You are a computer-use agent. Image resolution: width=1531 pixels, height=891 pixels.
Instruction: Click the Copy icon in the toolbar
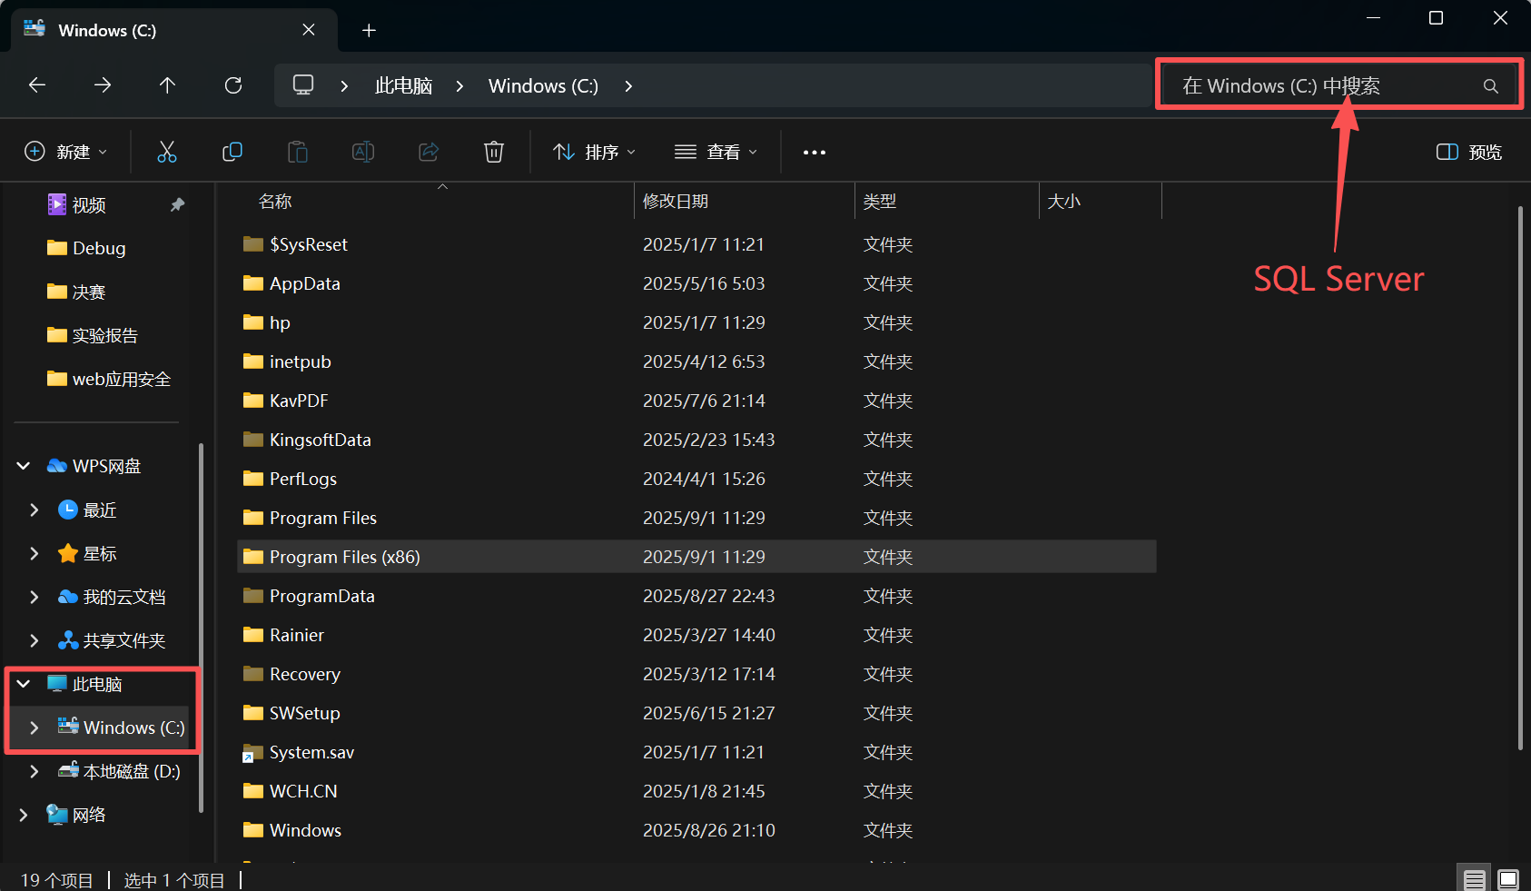coord(232,152)
